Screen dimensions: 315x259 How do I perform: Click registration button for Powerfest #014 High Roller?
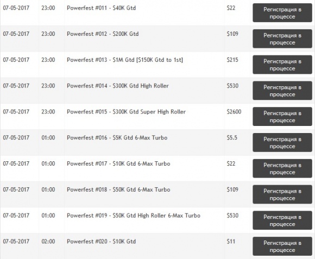click(x=282, y=91)
